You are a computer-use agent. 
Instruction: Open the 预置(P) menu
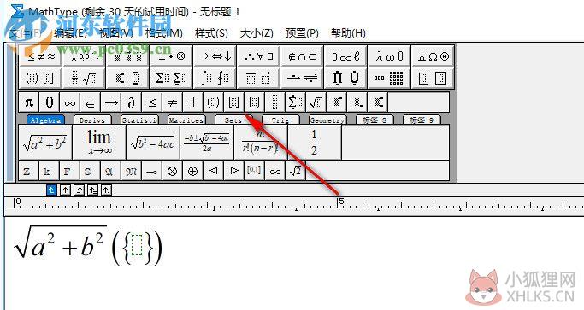point(302,33)
